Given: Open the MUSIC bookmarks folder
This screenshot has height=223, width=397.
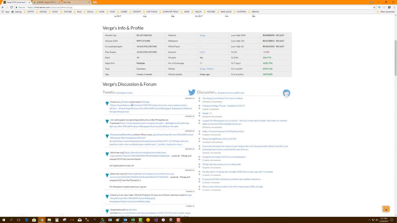Looking at the screenshot, I should 54,12.
